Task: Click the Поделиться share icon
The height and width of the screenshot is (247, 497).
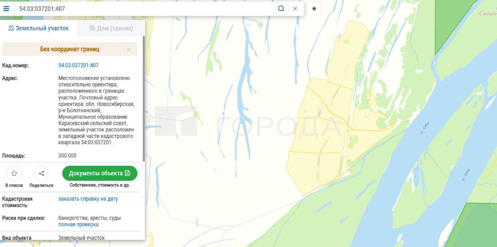Action: tap(41, 173)
